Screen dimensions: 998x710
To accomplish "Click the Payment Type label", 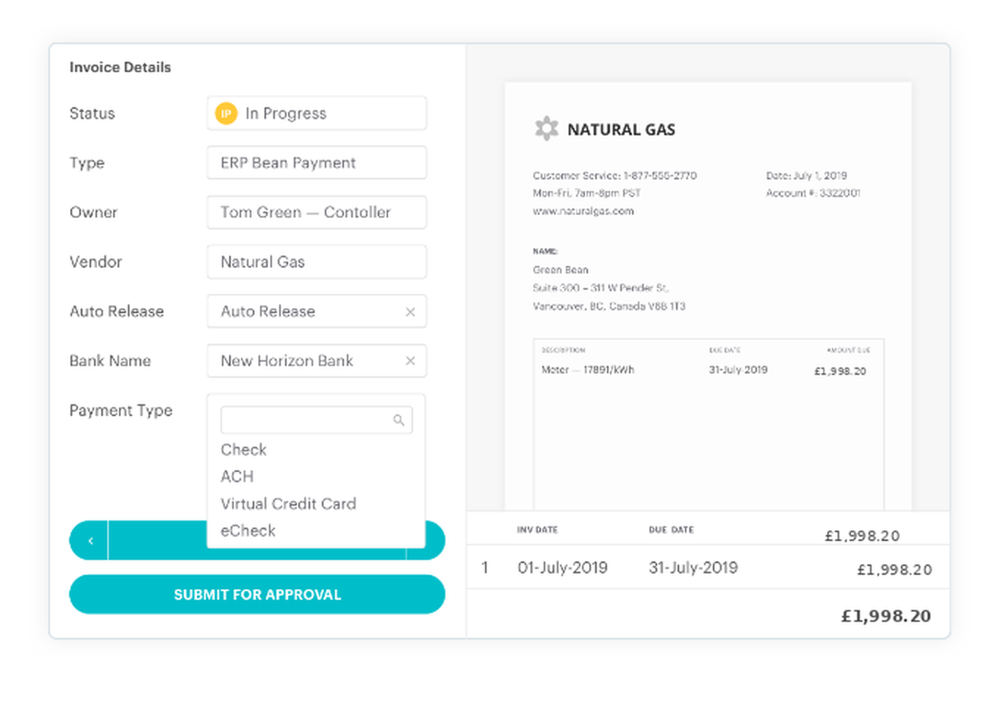I will point(121,410).
